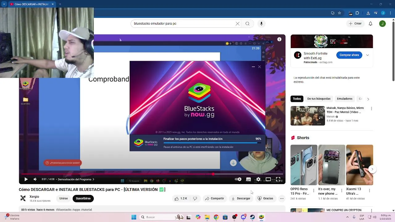This screenshot has height=222, width=395.
Task: Open BlueStacks from the taskbar
Action: 261,217
